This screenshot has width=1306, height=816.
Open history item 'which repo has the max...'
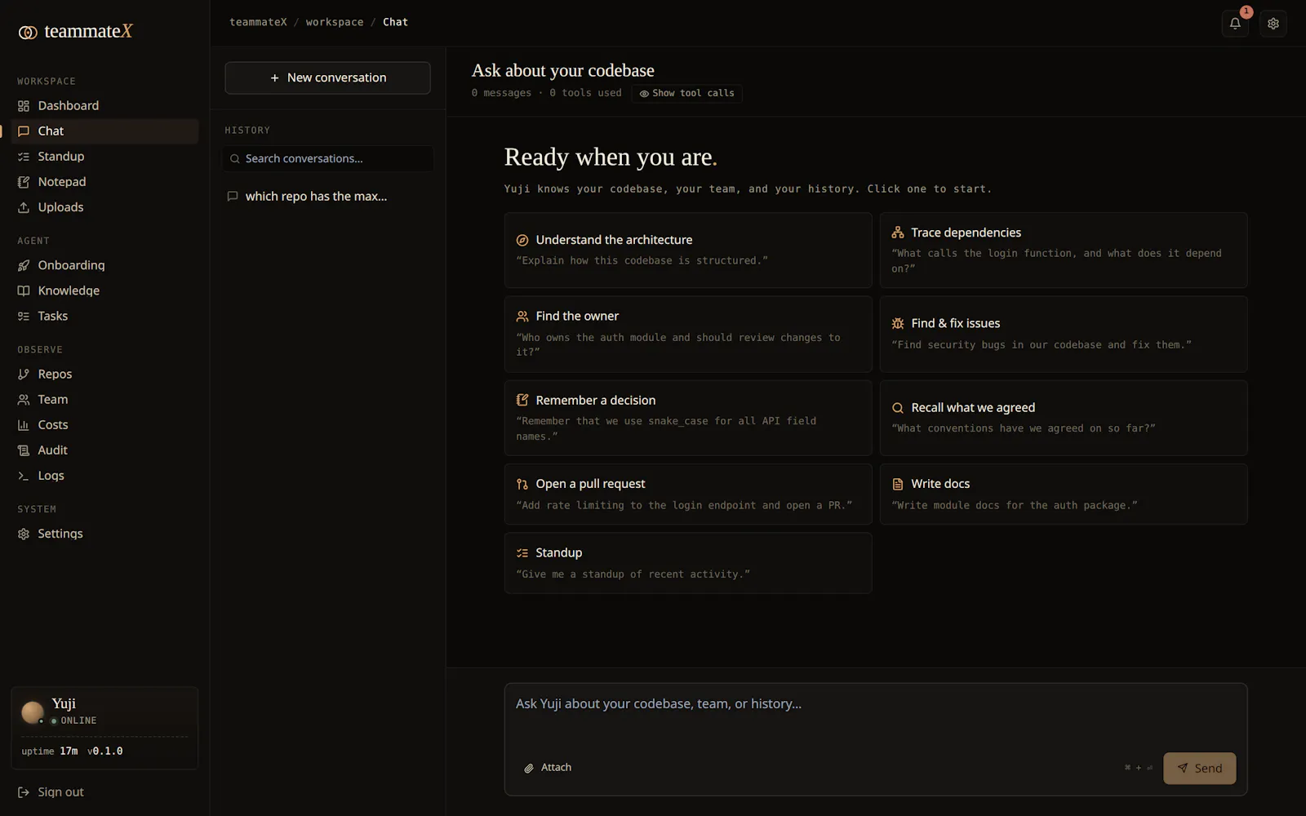point(327,197)
